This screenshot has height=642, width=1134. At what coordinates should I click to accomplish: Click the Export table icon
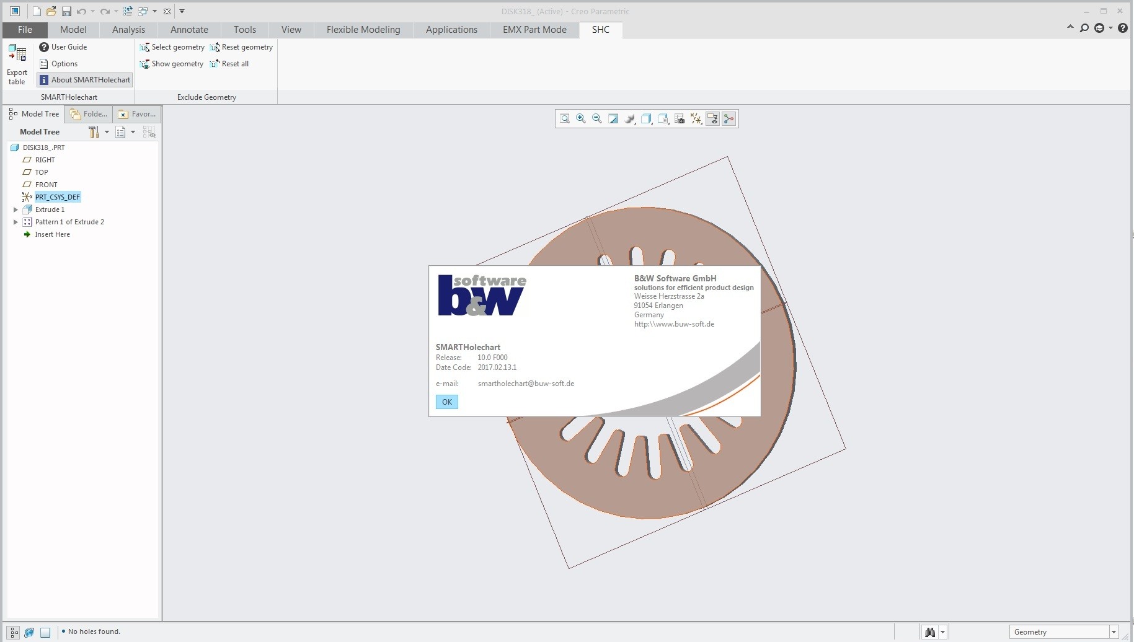pyautogui.click(x=17, y=64)
